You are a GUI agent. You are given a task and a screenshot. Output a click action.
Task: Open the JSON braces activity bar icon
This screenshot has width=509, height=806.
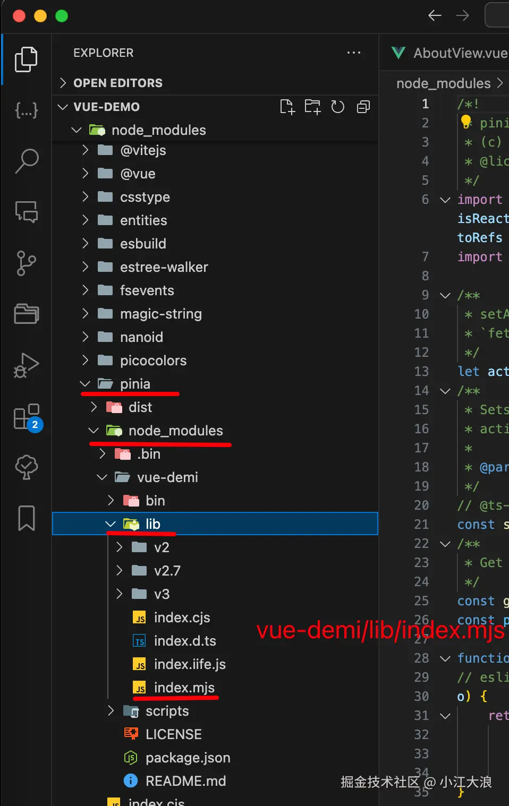click(x=26, y=110)
